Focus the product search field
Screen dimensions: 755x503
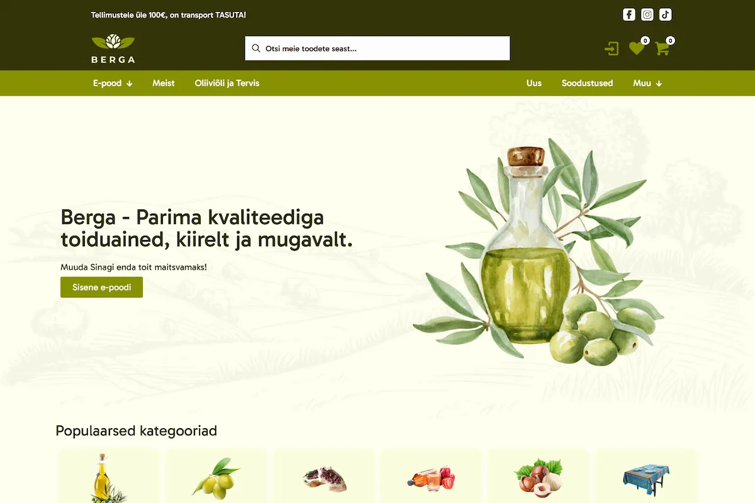pyautogui.click(x=377, y=48)
